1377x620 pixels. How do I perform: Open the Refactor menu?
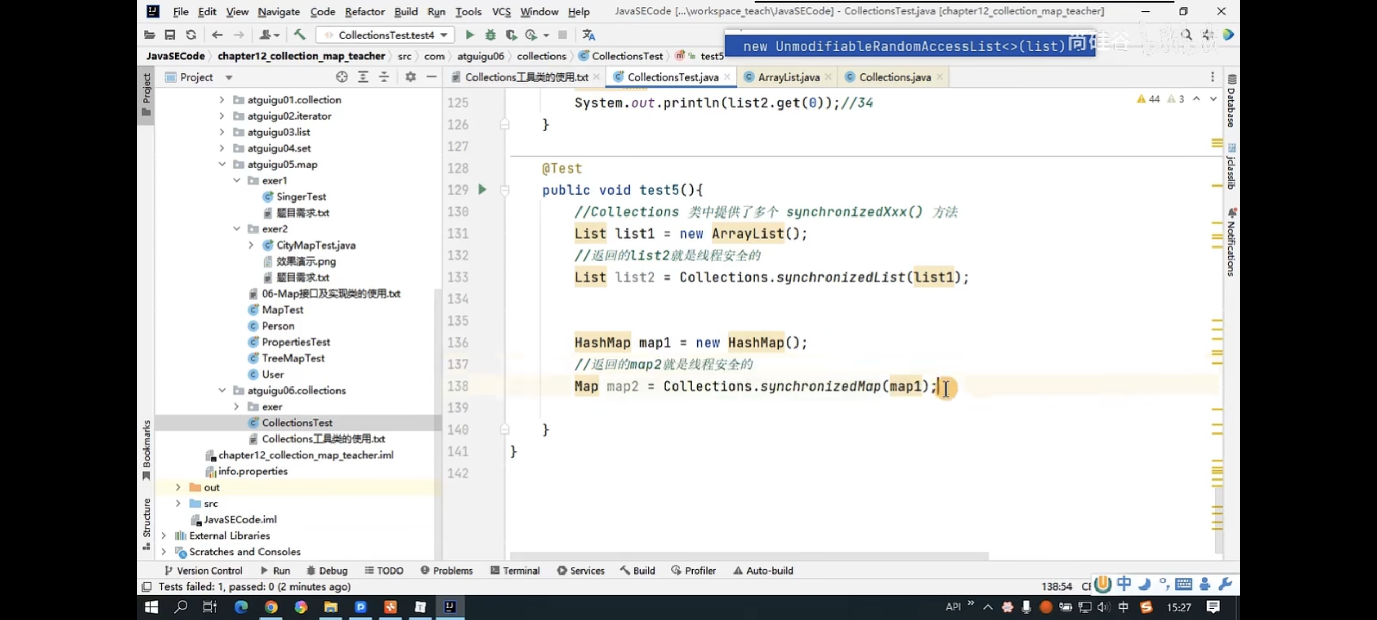(x=364, y=11)
